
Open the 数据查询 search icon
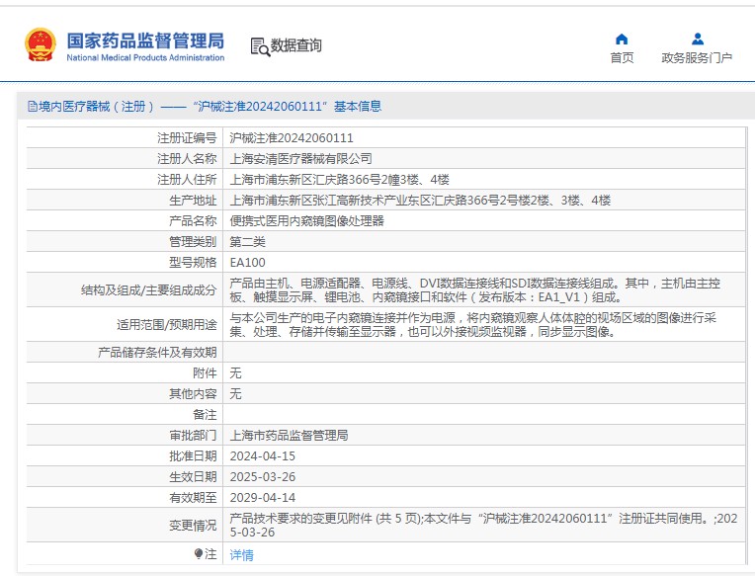tap(260, 46)
